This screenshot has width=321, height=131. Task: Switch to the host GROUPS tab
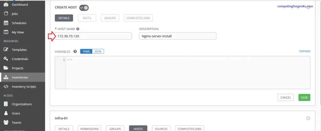click(110, 18)
